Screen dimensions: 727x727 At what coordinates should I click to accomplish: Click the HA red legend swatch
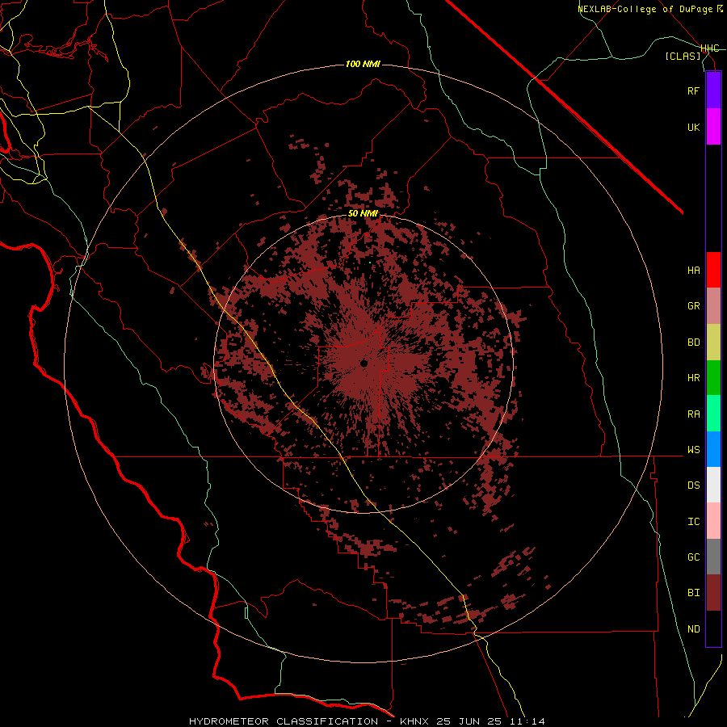[x=713, y=270]
